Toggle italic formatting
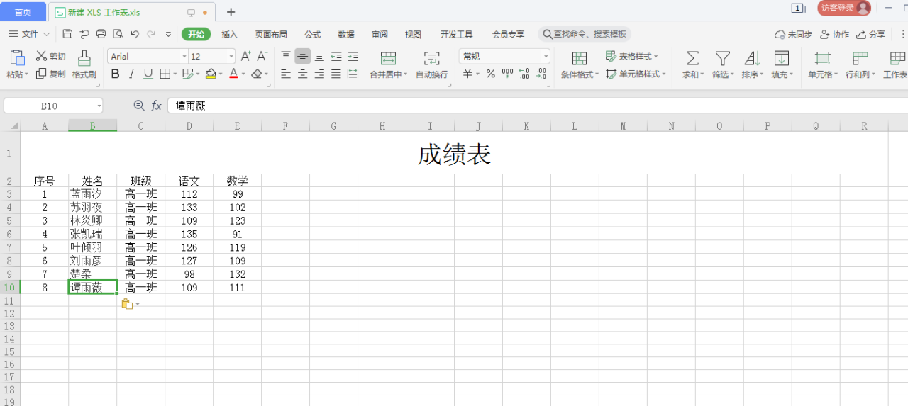Image resolution: width=908 pixels, height=406 pixels. click(x=131, y=74)
